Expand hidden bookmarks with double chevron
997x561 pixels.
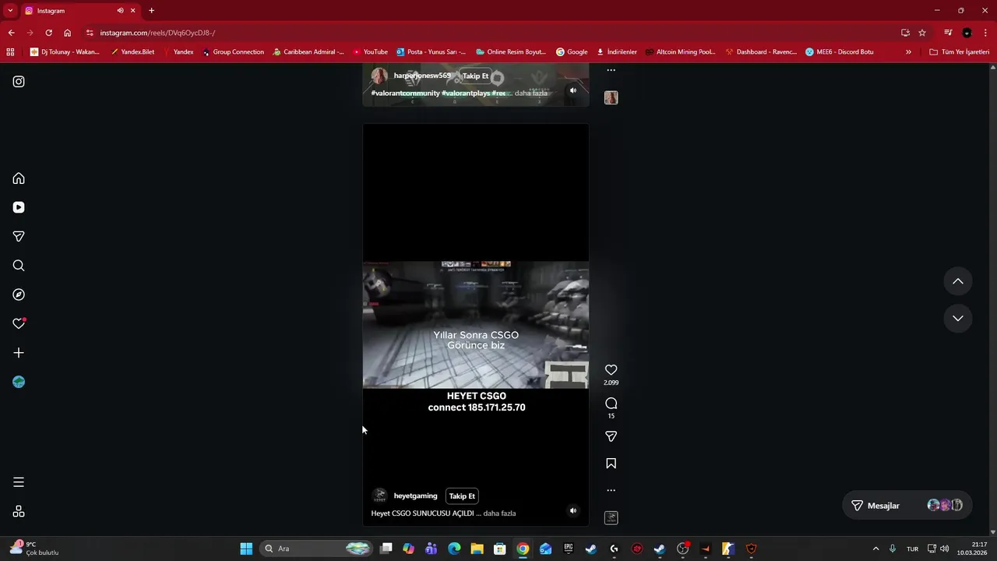coord(908,52)
